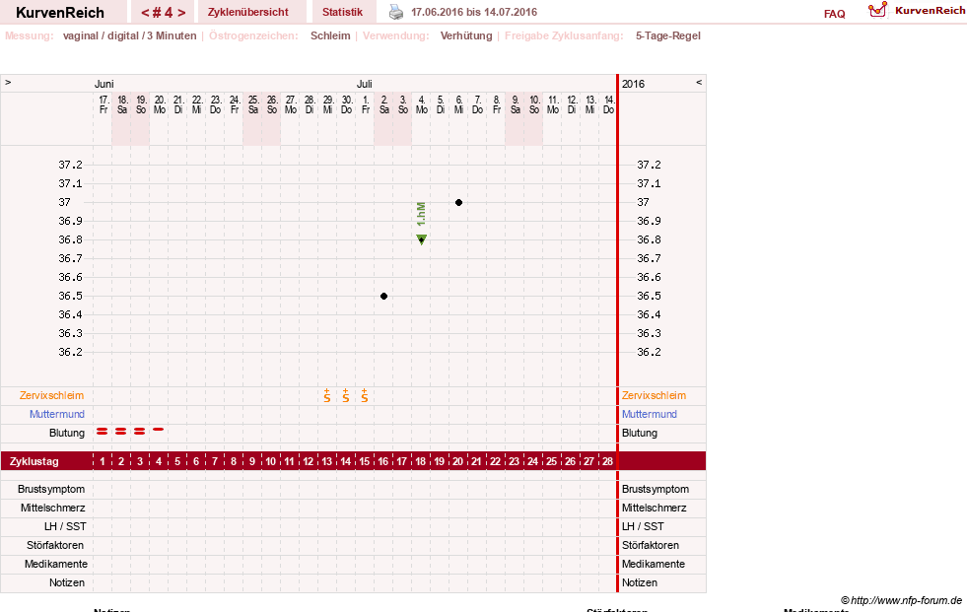Click the right Muttermund label
This screenshot has height=612, width=967.
coord(650,414)
